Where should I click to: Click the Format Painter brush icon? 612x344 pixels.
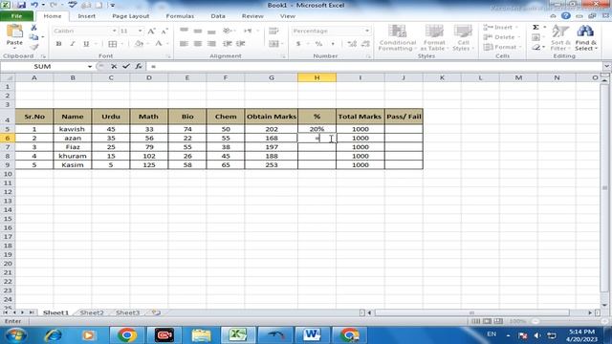click(x=34, y=47)
